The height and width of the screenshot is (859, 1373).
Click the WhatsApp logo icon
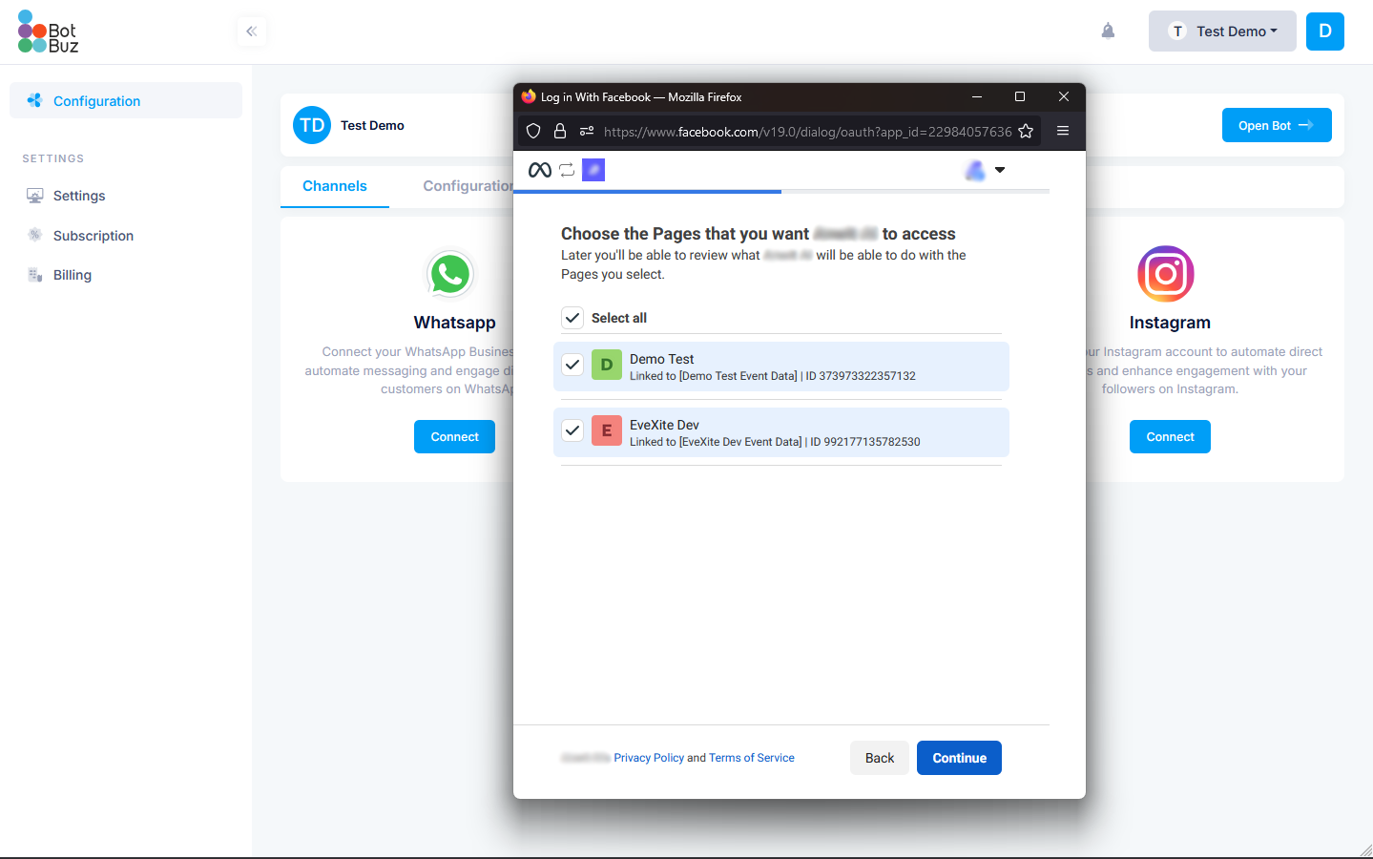tap(450, 275)
